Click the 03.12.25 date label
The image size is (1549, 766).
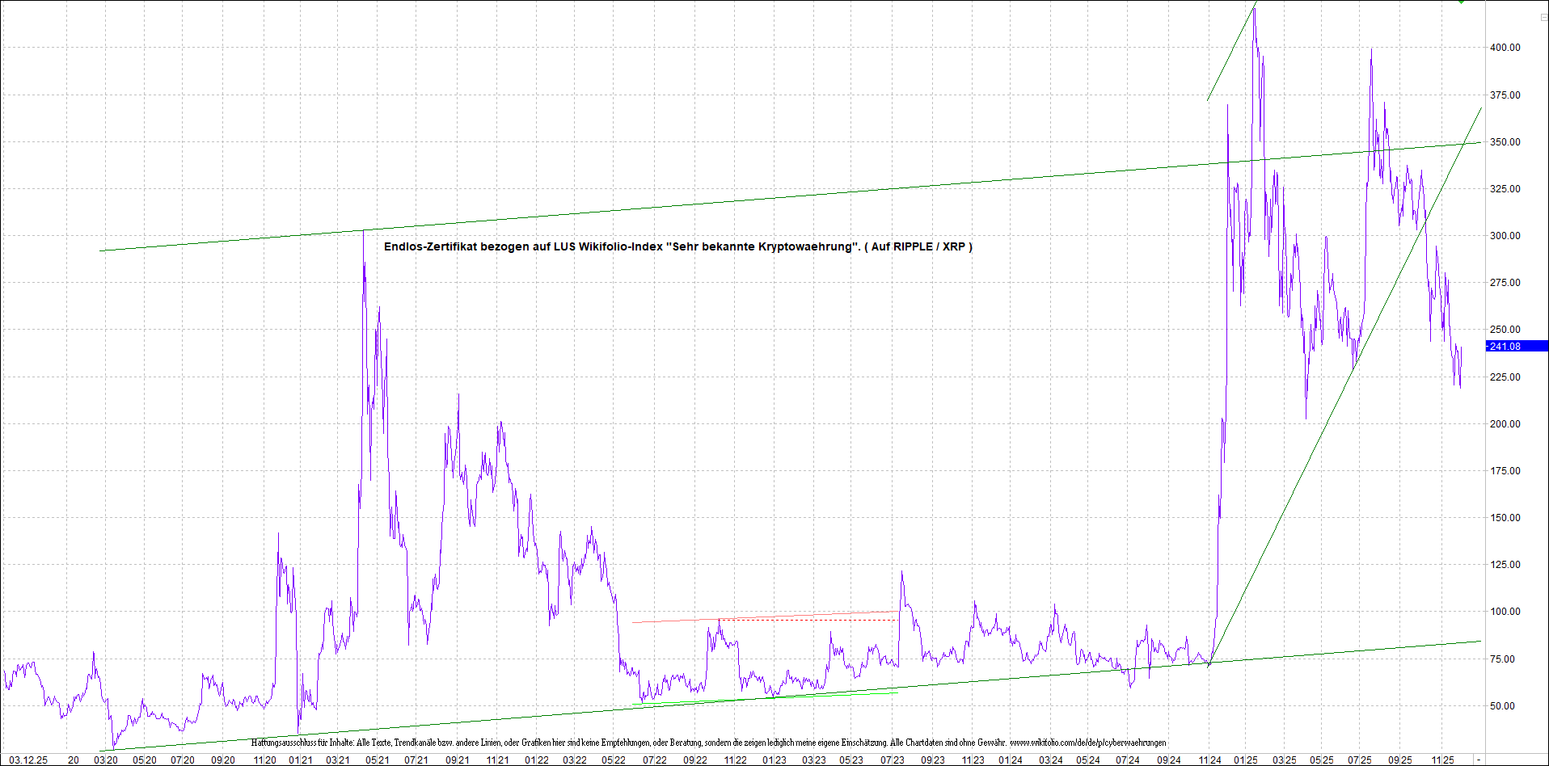(x=28, y=760)
